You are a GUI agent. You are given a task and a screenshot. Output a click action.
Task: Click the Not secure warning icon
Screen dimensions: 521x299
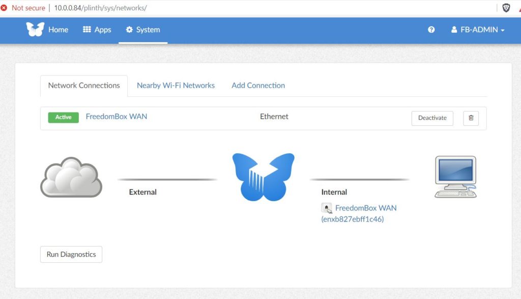click(x=4, y=8)
